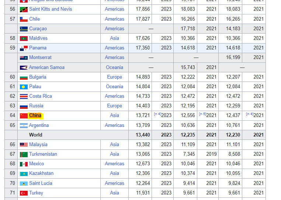Open the American Samoa link
This screenshot has height=200, width=281.
(x=46, y=68)
